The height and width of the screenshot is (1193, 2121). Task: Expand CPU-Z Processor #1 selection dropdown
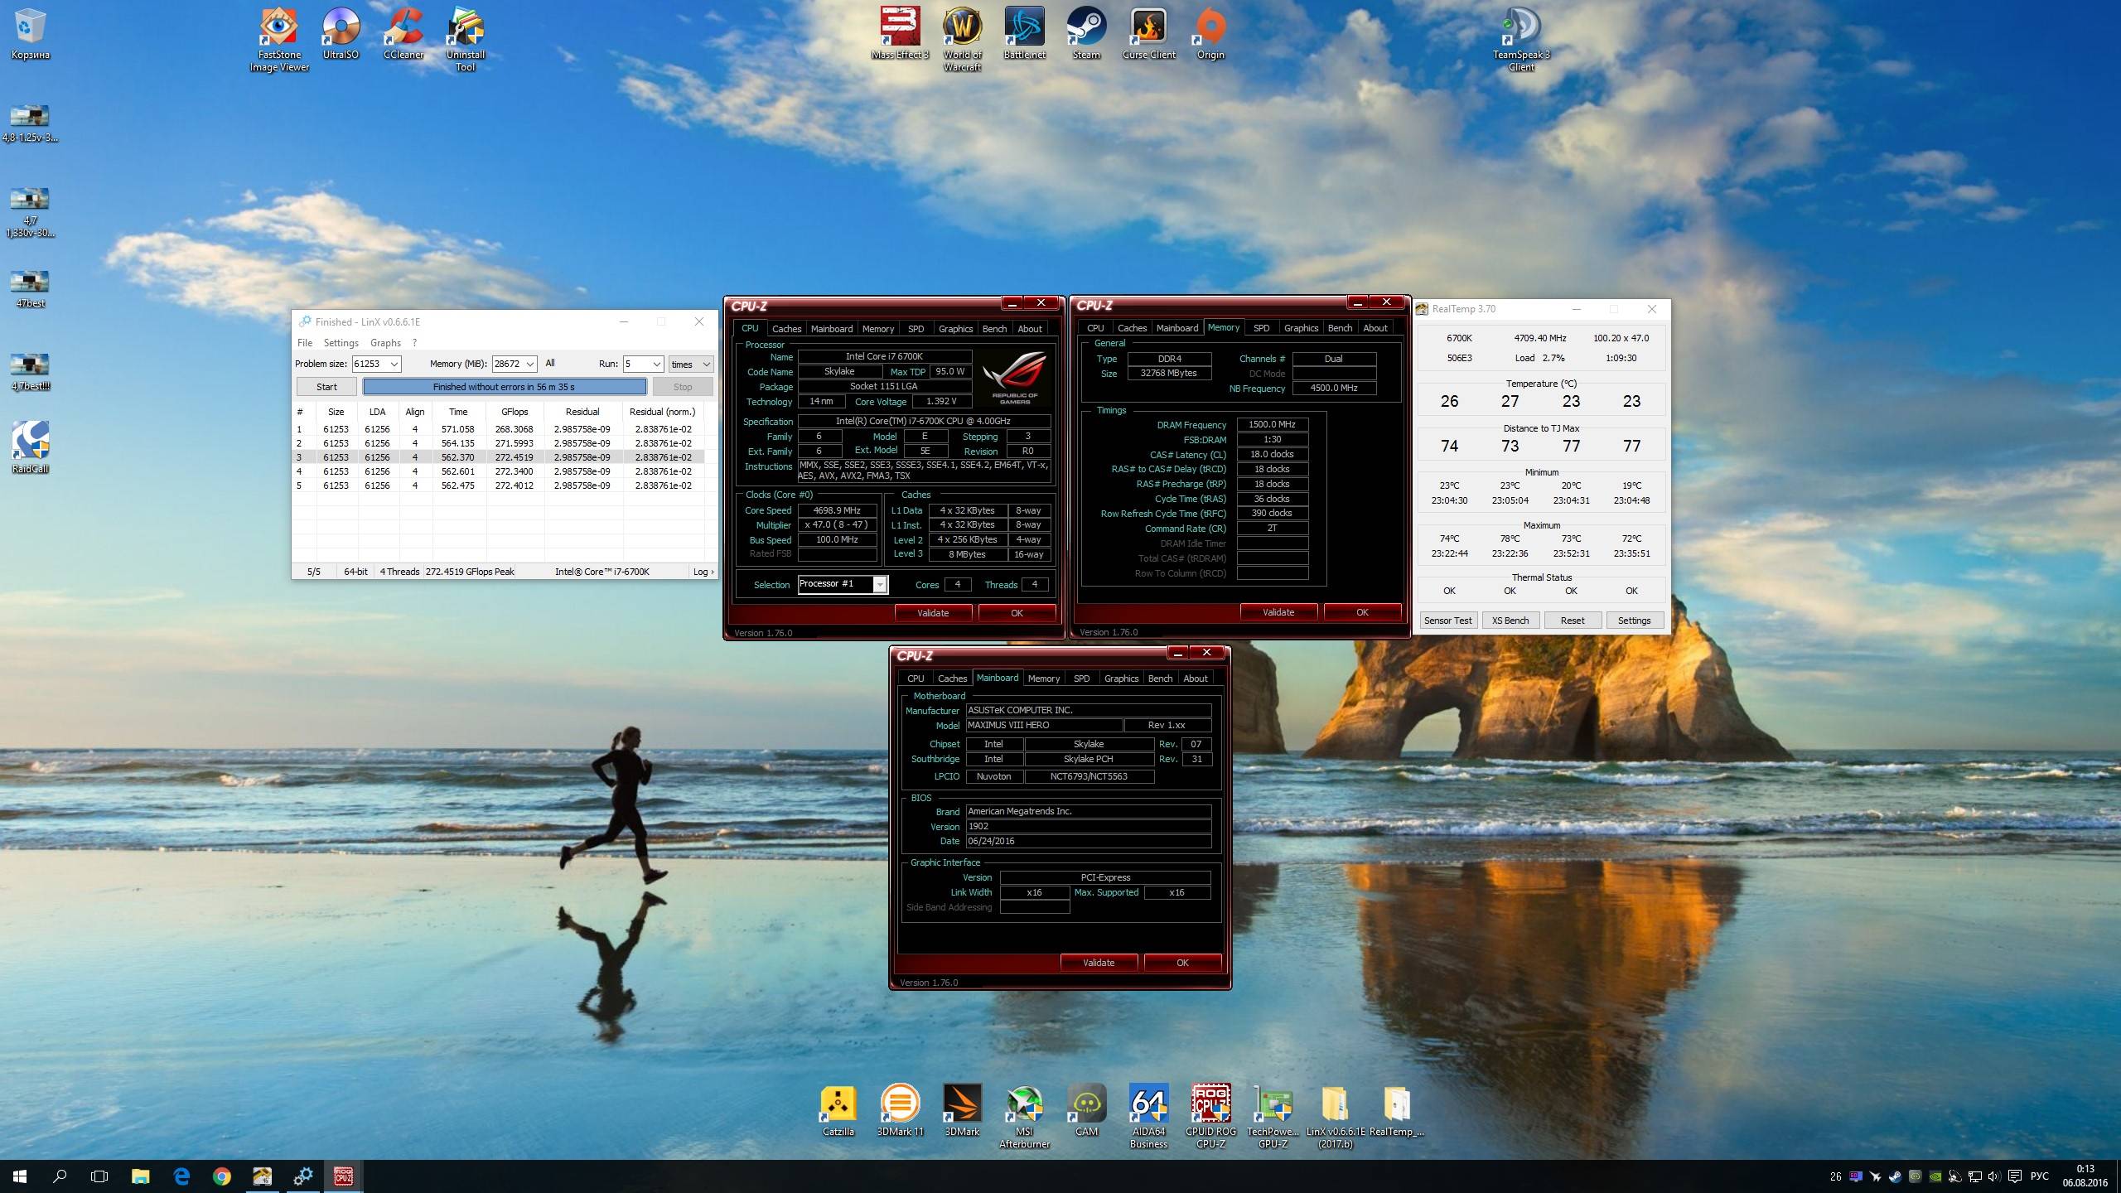(880, 585)
